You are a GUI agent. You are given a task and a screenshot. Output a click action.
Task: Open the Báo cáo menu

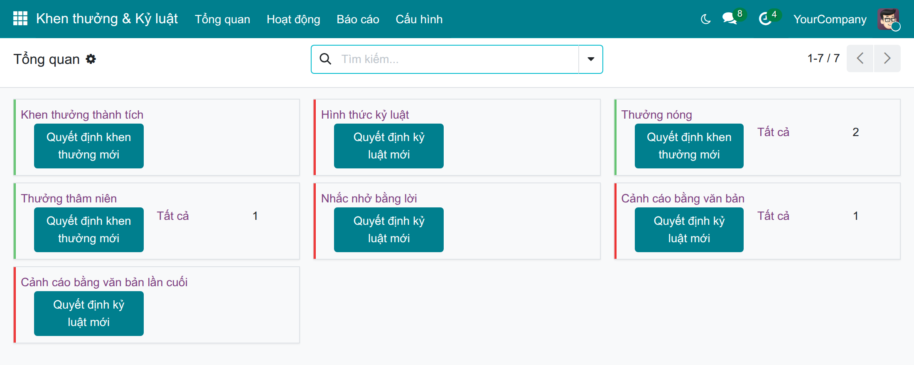pos(358,19)
